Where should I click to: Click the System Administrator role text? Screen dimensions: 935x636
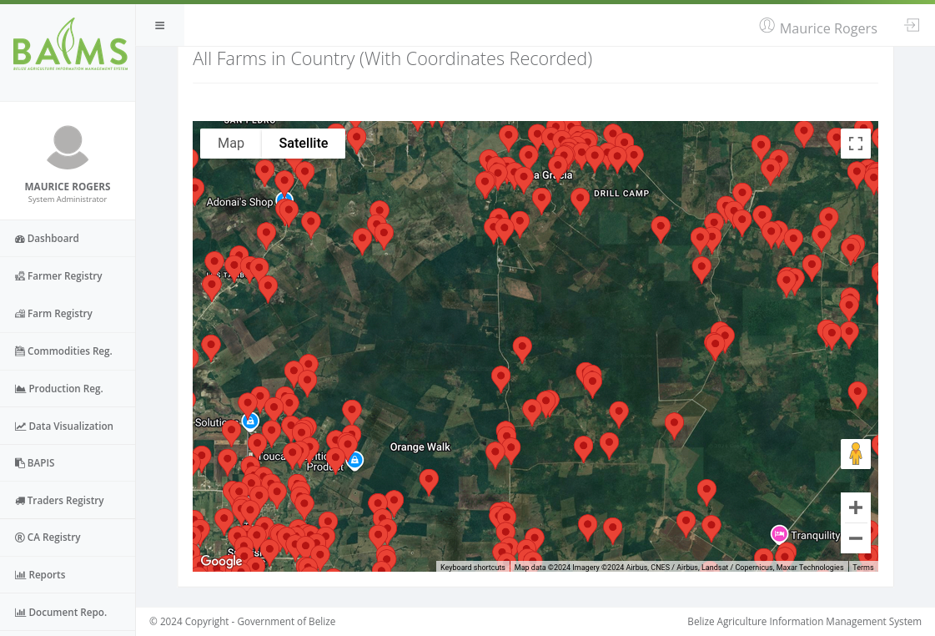pos(68,199)
